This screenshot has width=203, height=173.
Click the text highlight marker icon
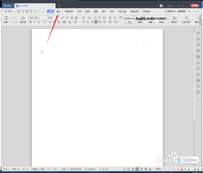tap(64, 22)
